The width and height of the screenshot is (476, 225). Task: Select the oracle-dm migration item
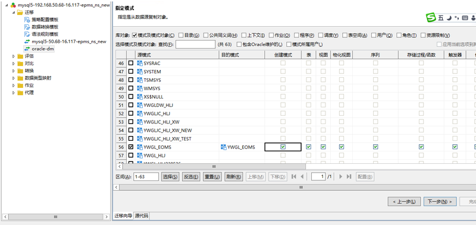pyautogui.click(x=43, y=49)
